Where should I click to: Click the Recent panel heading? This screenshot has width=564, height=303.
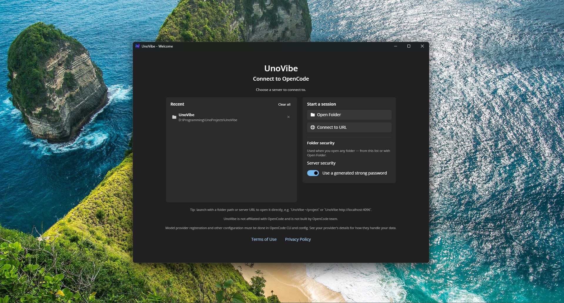point(177,104)
